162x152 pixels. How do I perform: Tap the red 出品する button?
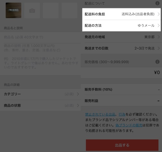tap(122, 145)
